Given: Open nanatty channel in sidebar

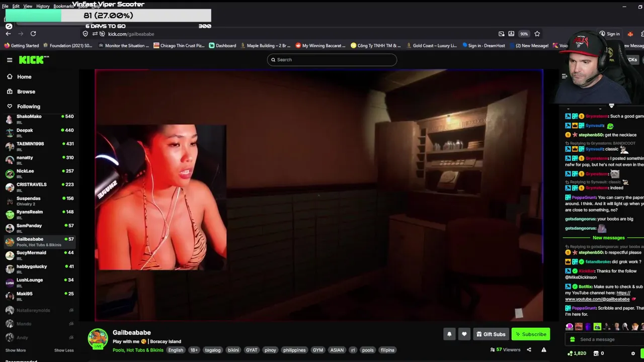Looking at the screenshot, I should pyautogui.click(x=40, y=160).
